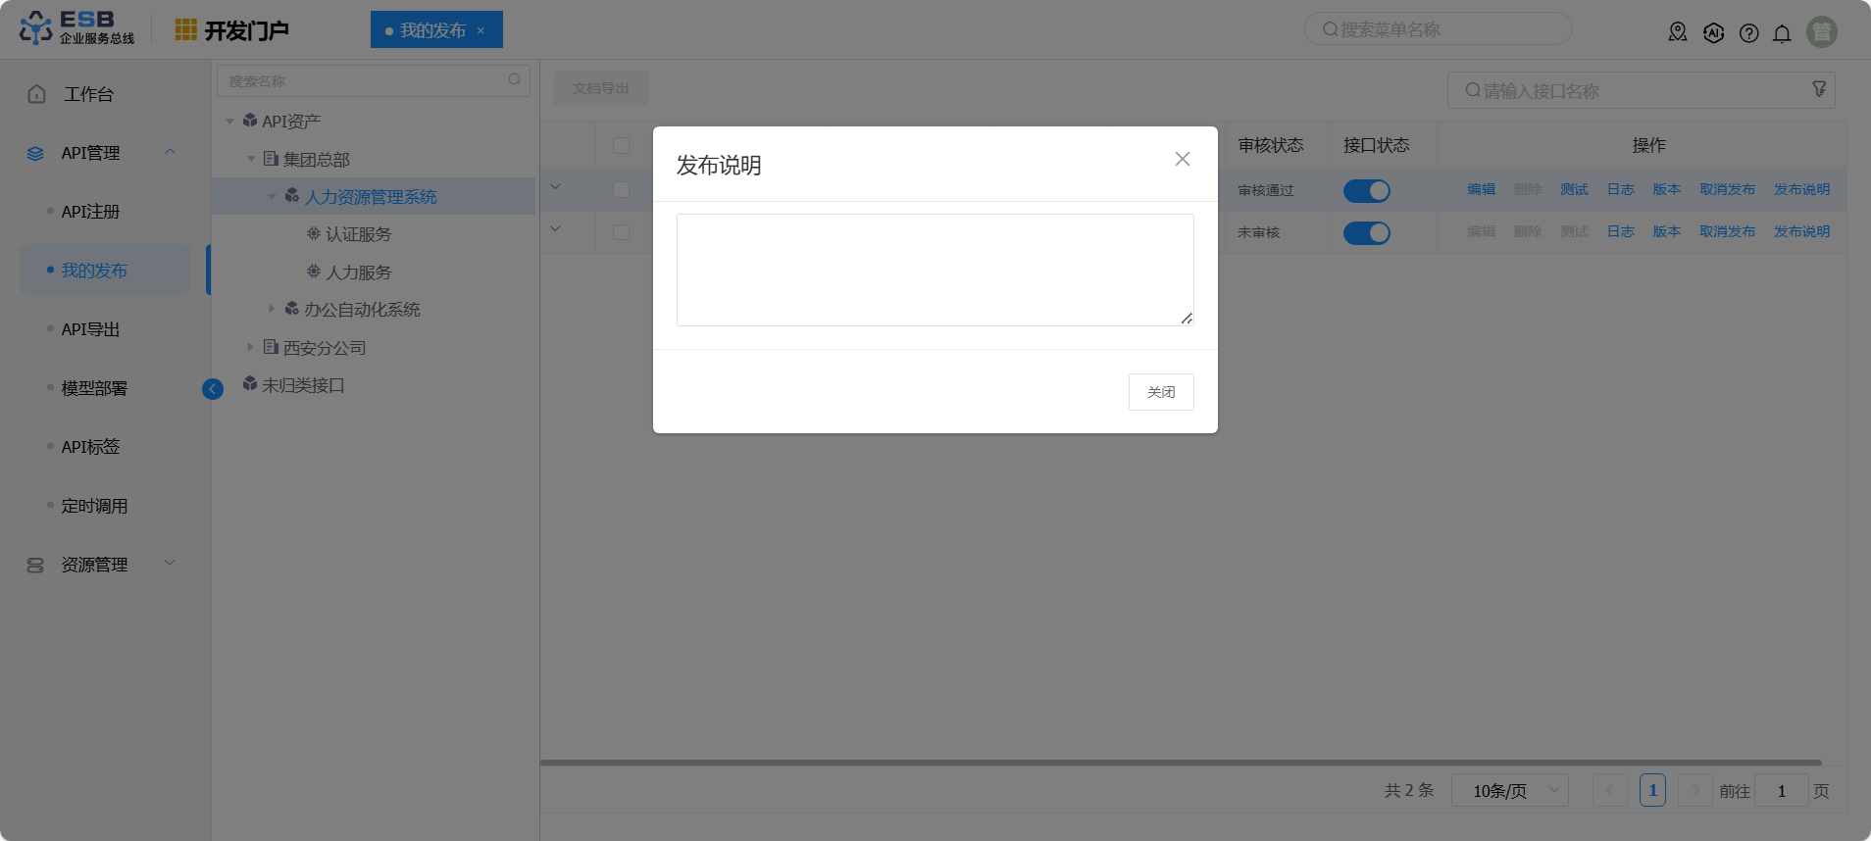Toggle interface status switch for 未审核 row
1871x841 pixels.
[1366, 233]
